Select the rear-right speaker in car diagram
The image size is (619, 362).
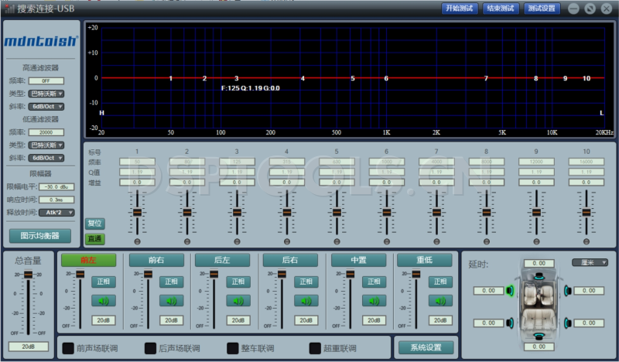pos(569,323)
